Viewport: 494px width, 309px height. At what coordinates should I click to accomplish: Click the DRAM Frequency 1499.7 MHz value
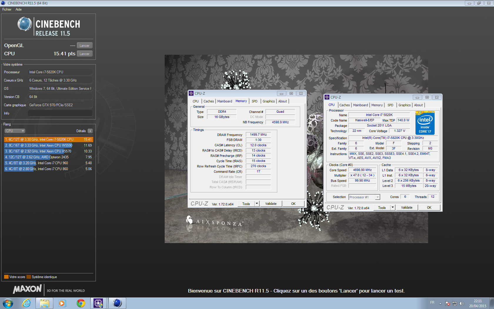point(258,134)
